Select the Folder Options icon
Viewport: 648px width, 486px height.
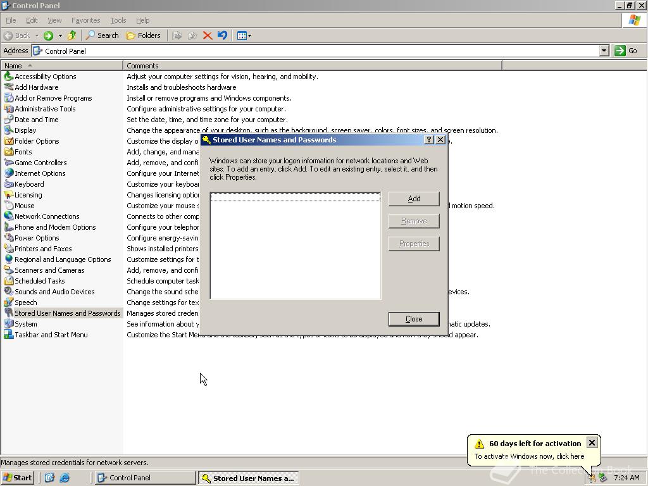pyautogui.click(x=8, y=141)
